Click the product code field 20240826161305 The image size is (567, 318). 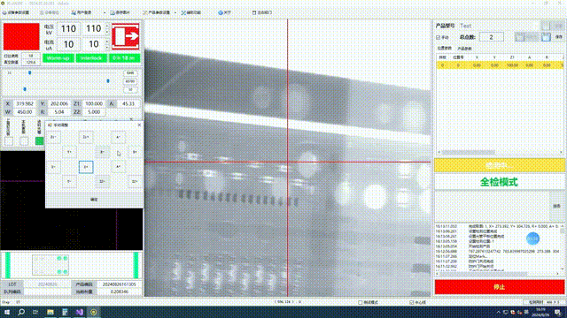(119, 284)
